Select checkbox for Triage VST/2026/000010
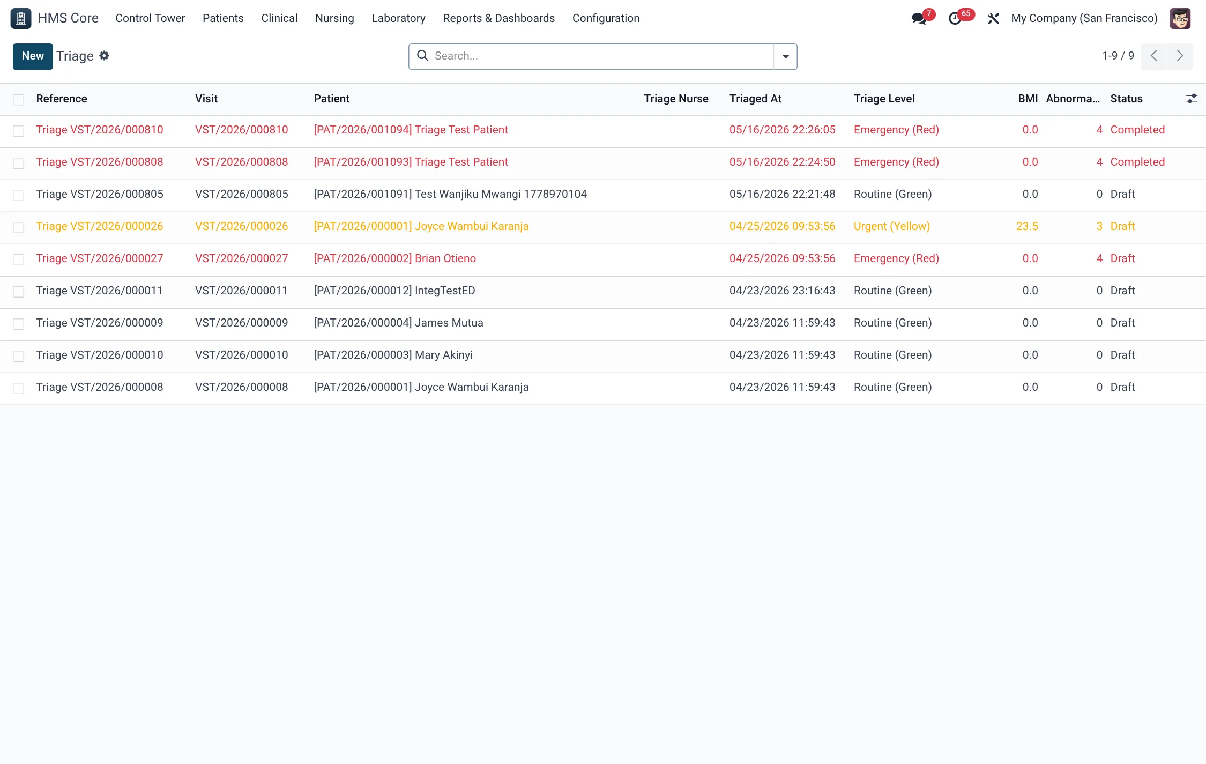The height and width of the screenshot is (764, 1206). pyautogui.click(x=19, y=356)
